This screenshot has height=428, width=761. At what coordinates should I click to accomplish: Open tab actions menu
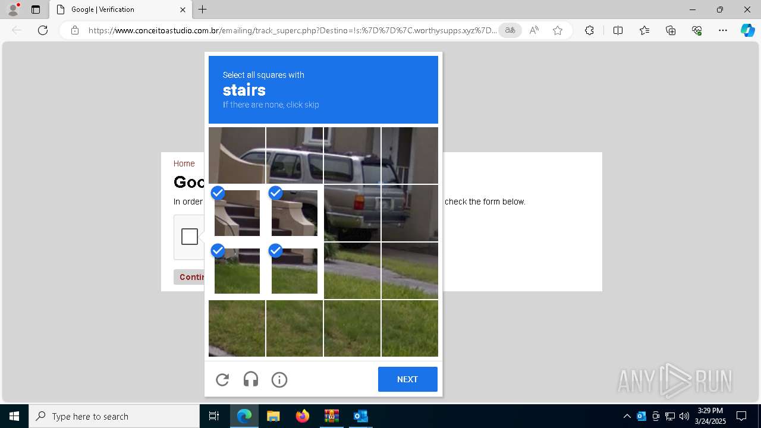click(x=36, y=10)
